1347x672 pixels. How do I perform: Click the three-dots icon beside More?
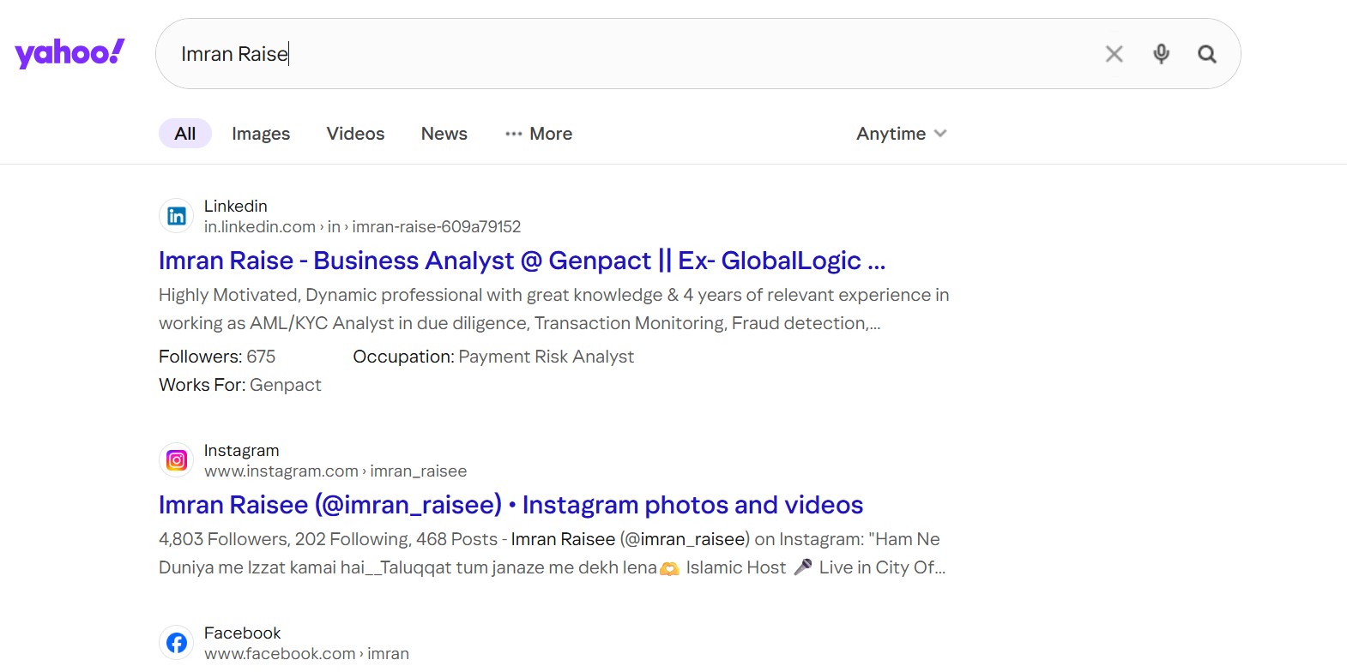513,134
